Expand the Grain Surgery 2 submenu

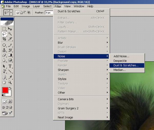pos(81,108)
